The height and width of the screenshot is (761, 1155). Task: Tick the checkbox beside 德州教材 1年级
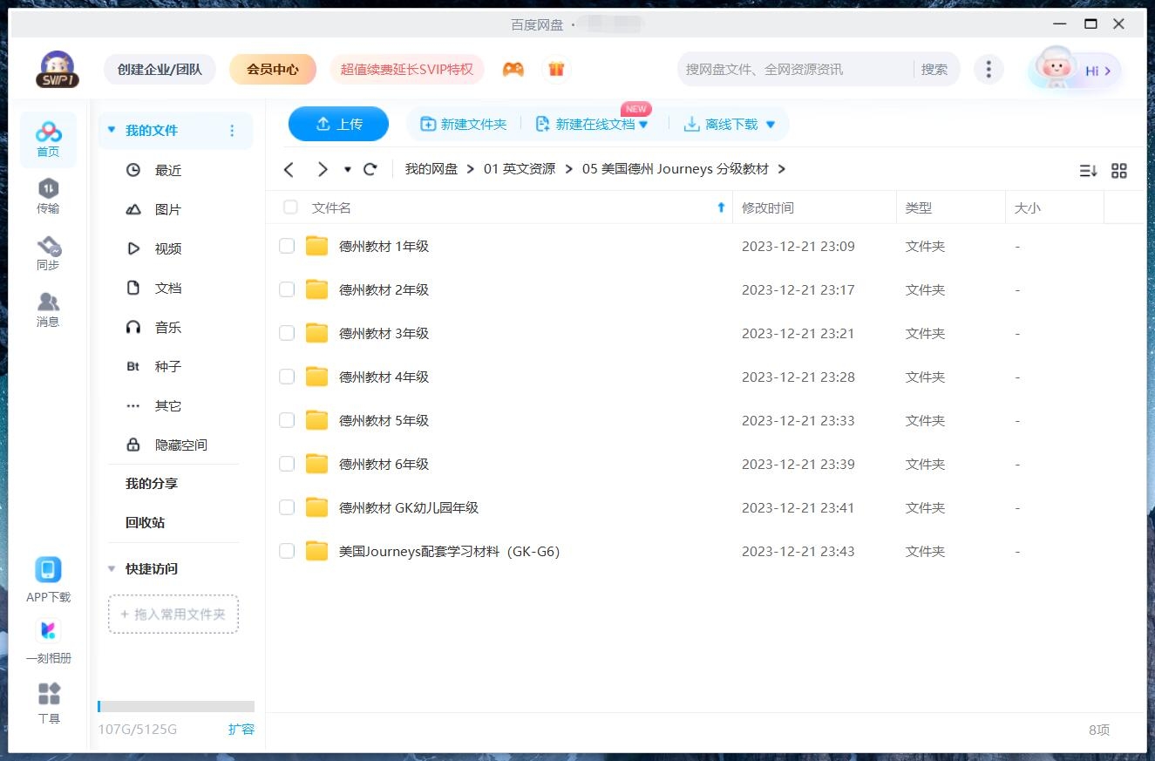[x=287, y=246]
